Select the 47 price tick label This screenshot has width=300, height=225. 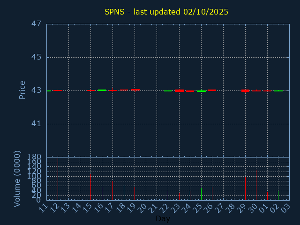pyautogui.click(x=37, y=24)
